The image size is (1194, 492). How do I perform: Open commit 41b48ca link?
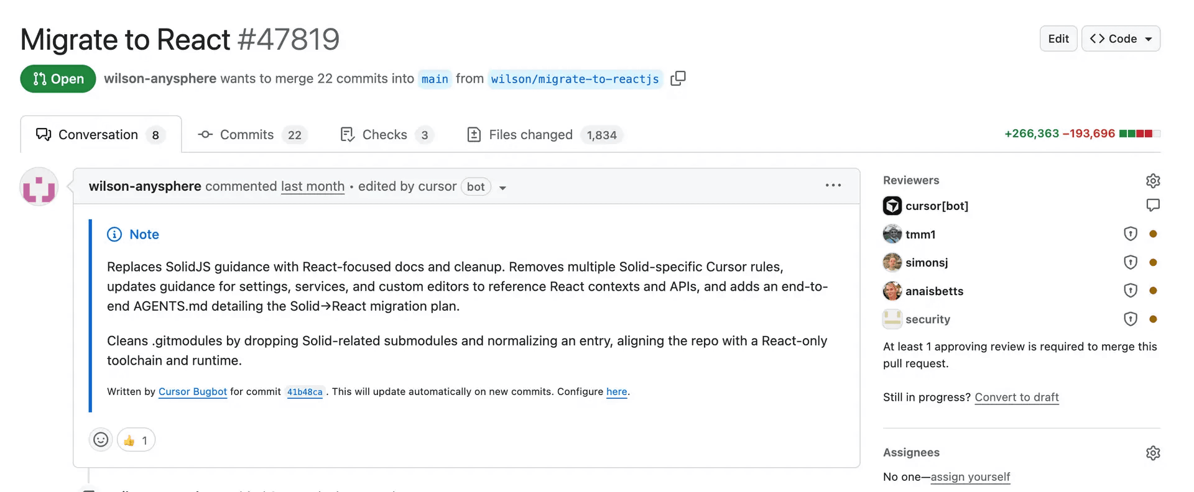point(305,392)
